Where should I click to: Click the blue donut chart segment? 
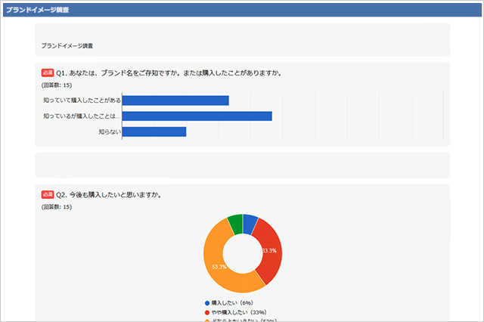pyautogui.click(x=250, y=224)
